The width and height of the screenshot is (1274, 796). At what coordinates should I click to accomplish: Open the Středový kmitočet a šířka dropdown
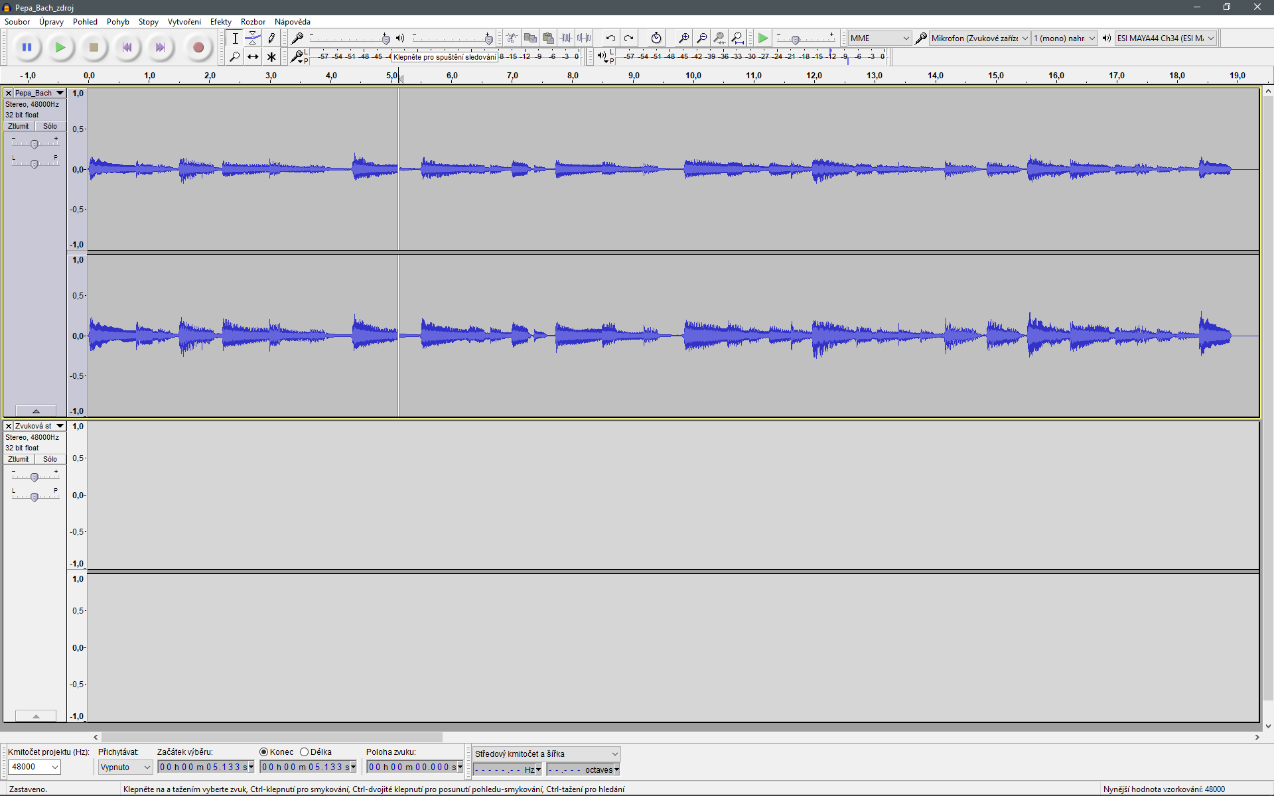coord(546,754)
